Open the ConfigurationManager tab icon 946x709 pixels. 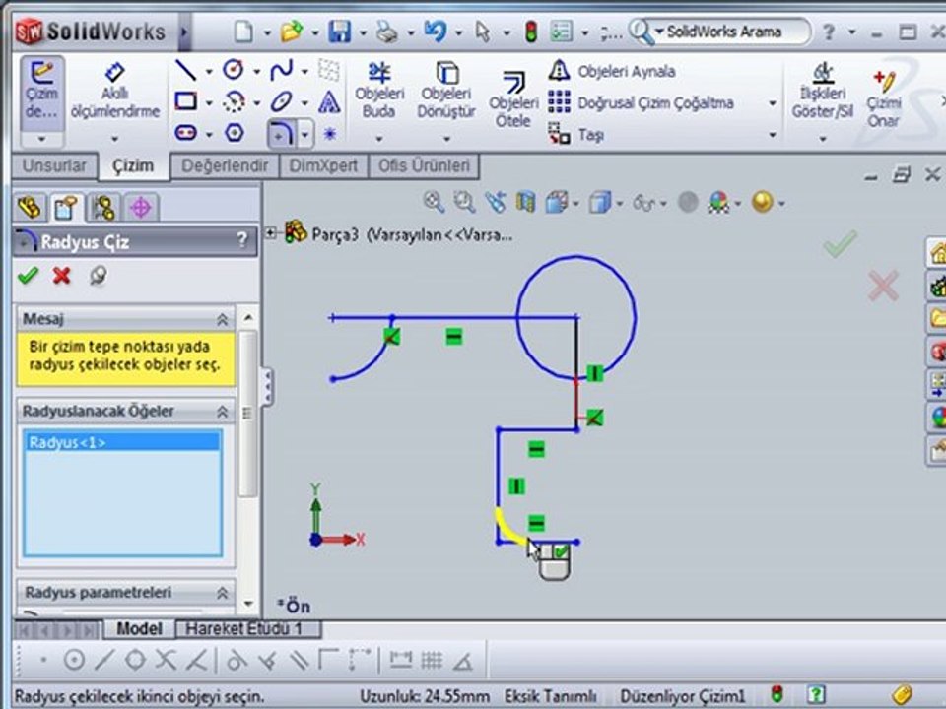103,208
